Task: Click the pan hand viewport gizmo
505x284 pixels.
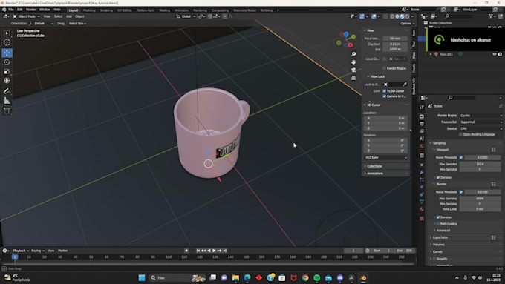Action: coord(353,62)
